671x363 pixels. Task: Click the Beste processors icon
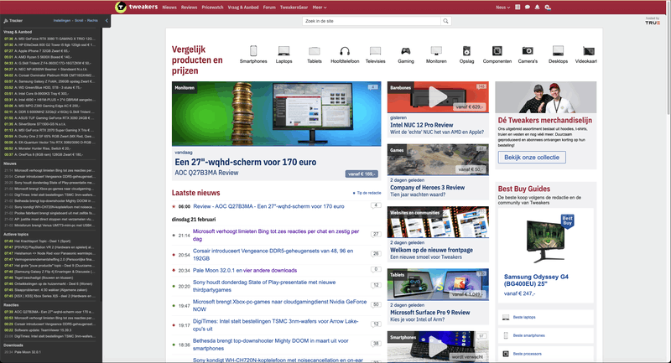tap(506, 354)
